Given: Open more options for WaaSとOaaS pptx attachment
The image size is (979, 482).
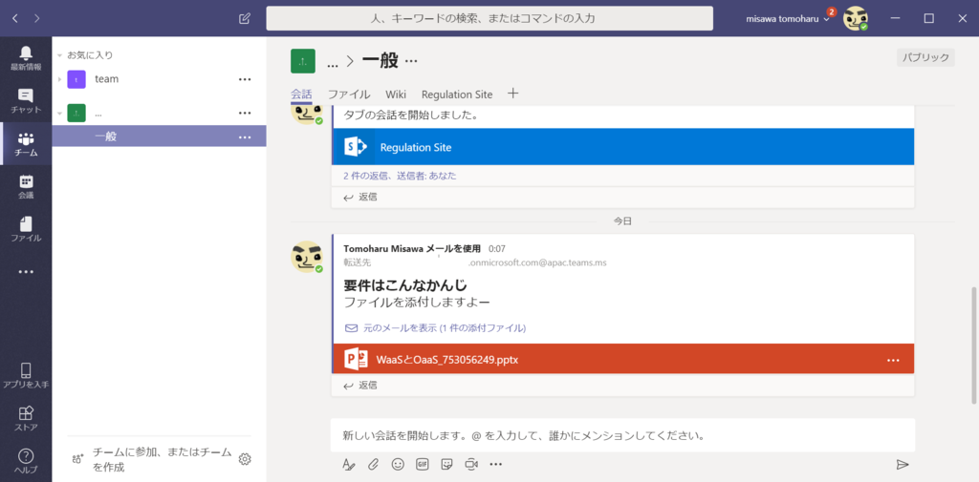Looking at the screenshot, I should click(893, 361).
